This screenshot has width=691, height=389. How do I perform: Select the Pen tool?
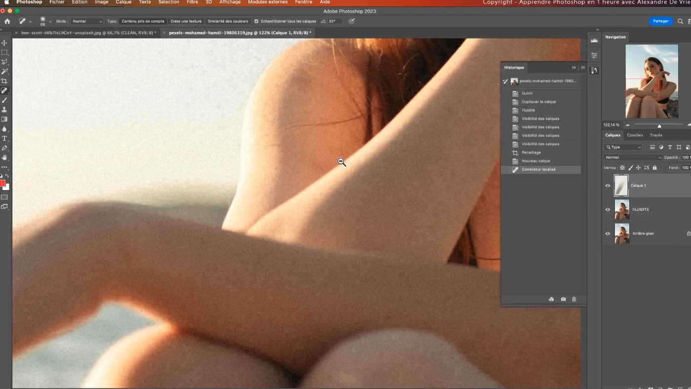[x=4, y=148]
